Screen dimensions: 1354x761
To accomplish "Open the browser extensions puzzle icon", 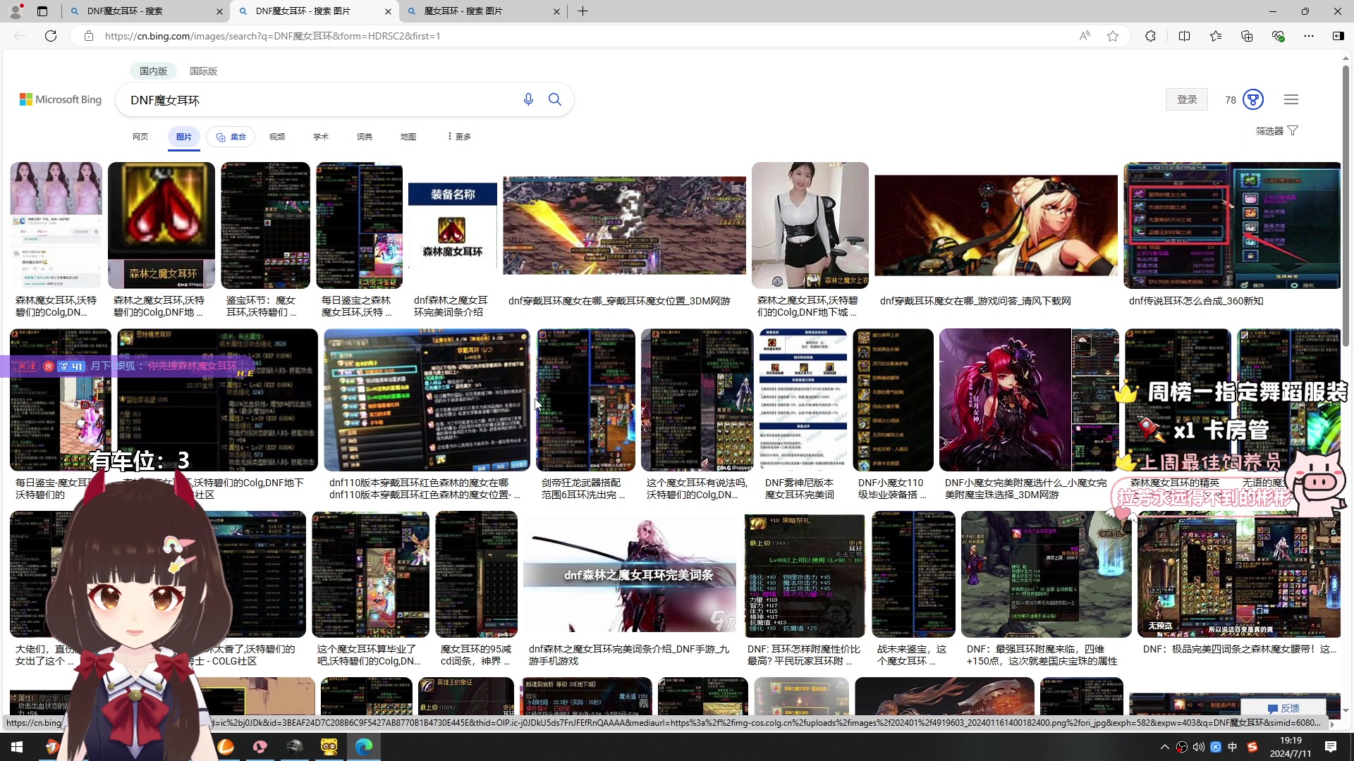I will point(1150,36).
